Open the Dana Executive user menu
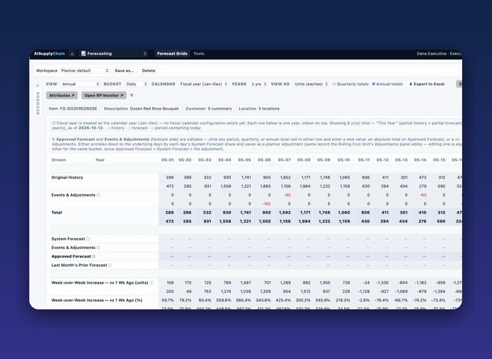This screenshot has height=359, width=492. click(439, 53)
